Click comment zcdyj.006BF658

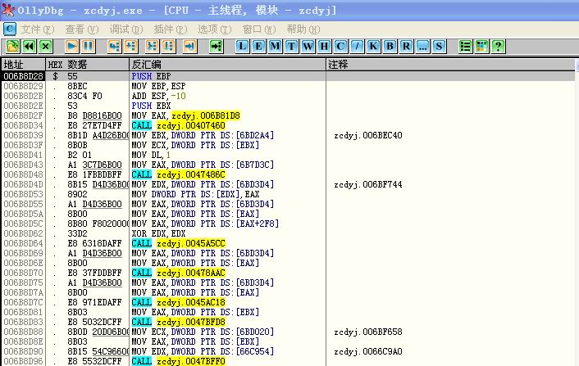(367, 332)
